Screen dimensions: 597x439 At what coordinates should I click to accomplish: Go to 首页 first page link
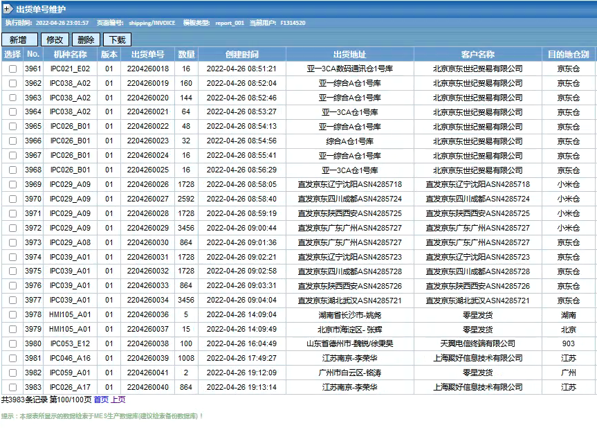click(x=101, y=400)
